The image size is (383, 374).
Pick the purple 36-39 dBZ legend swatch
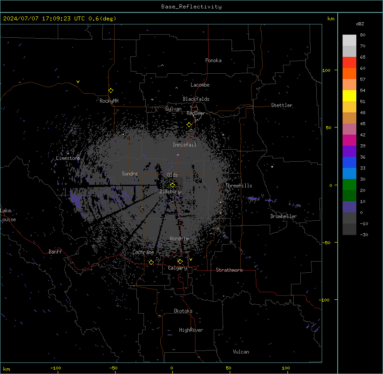[349, 151]
